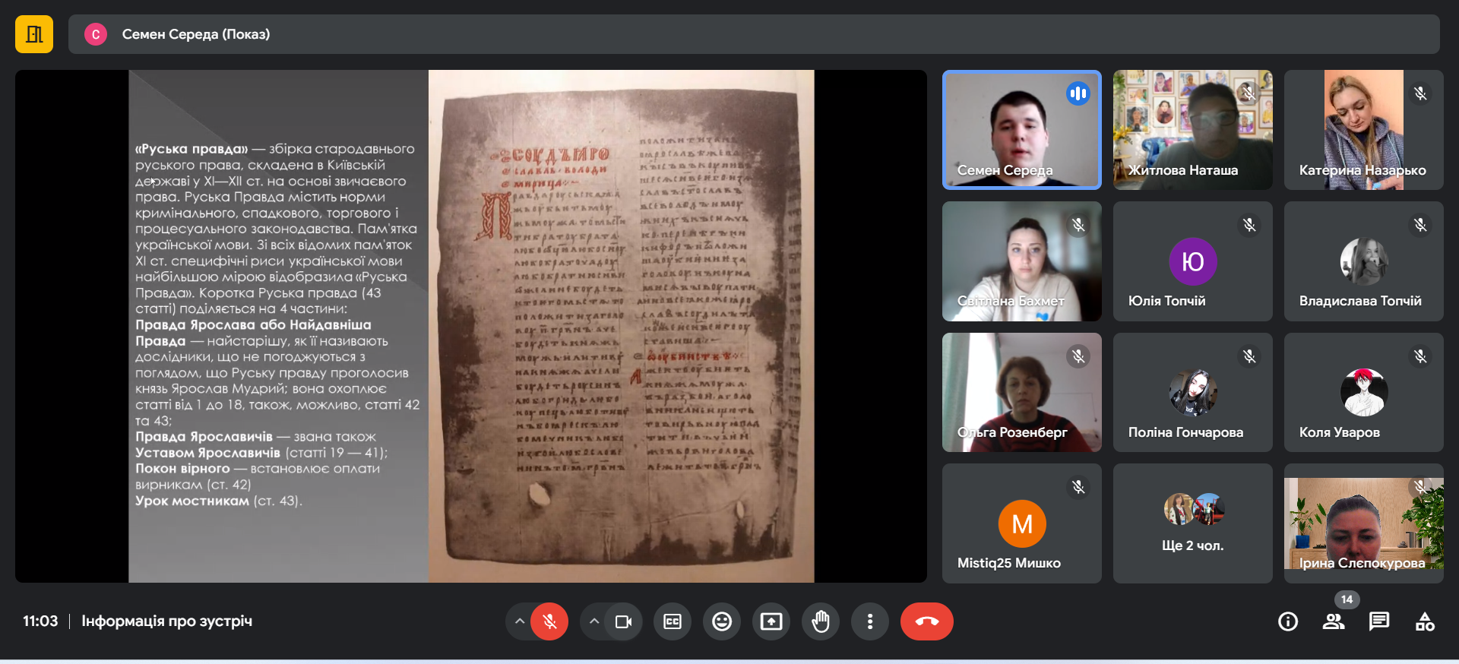Show the participants list panel
The height and width of the screenshot is (664, 1459).
(1334, 621)
